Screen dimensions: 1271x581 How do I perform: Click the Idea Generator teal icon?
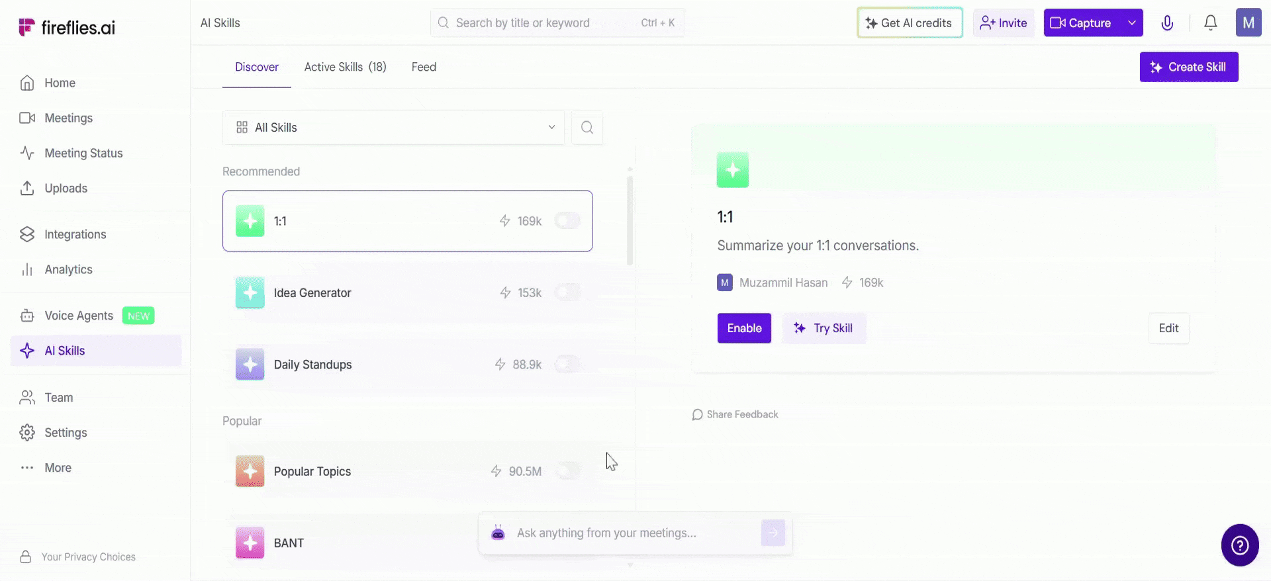coord(250,292)
